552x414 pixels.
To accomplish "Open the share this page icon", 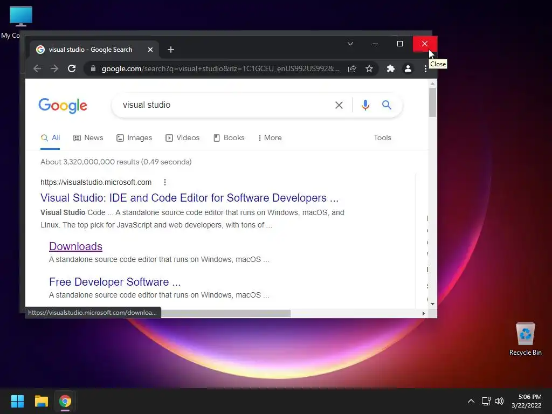I will pyautogui.click(x=352, y=68).
